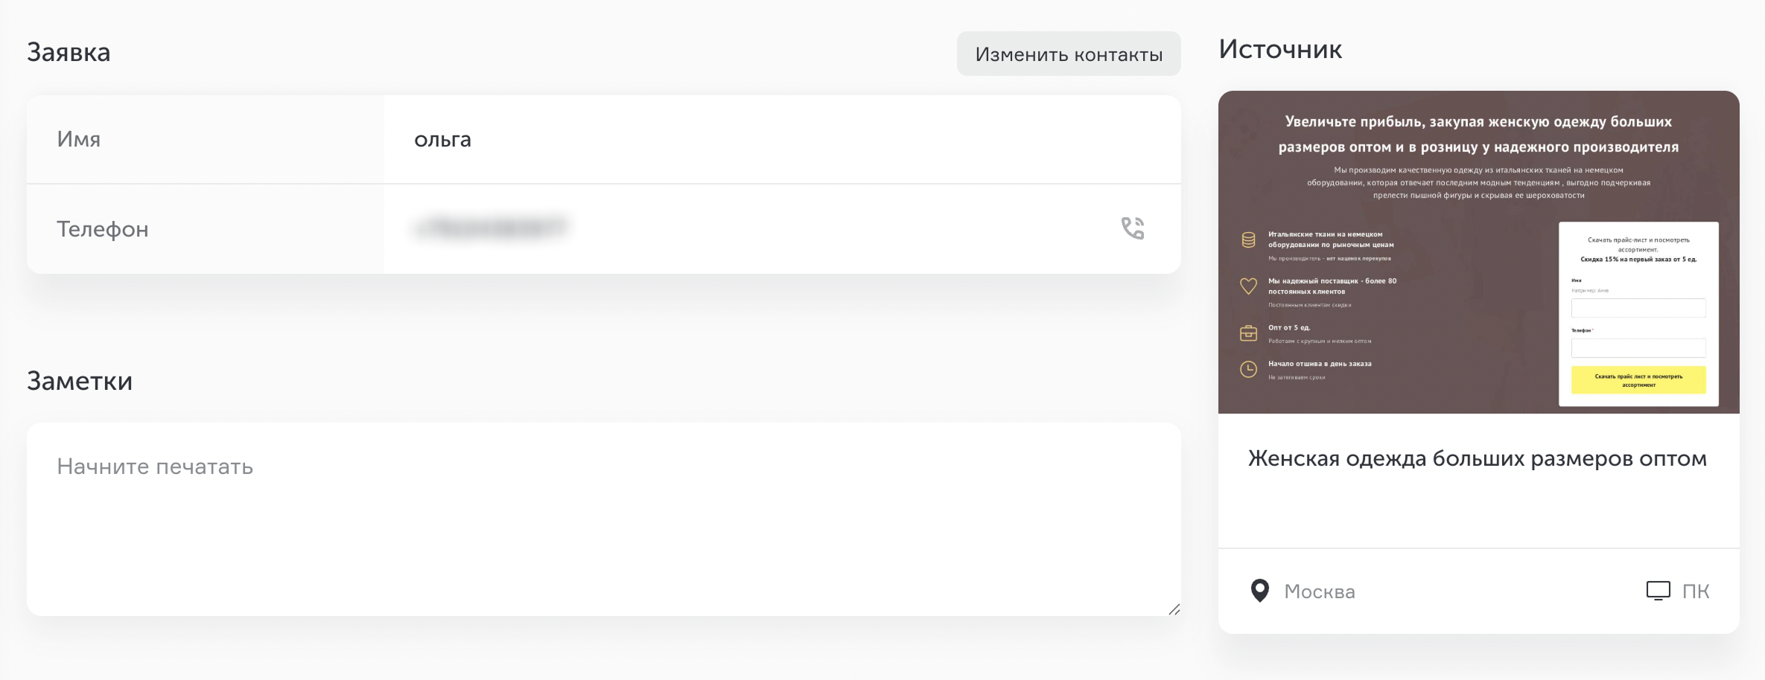Click the notes textarea resize handle
The image size is (1765, 680).
(x=1174, y=609)
